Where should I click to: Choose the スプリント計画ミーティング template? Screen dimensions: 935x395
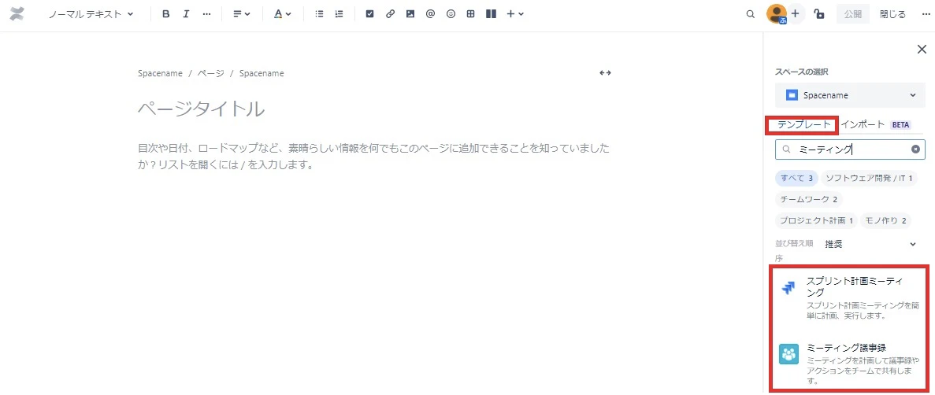[851, 298]
